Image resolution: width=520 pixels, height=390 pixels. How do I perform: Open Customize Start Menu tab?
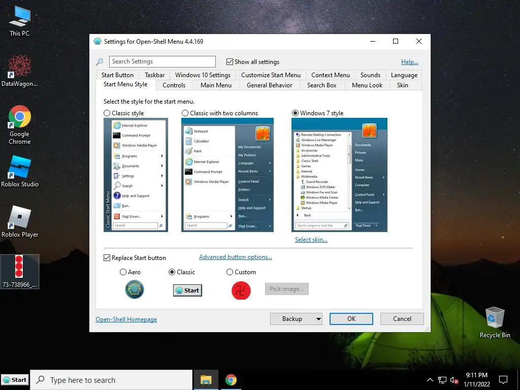pos(271,75)
